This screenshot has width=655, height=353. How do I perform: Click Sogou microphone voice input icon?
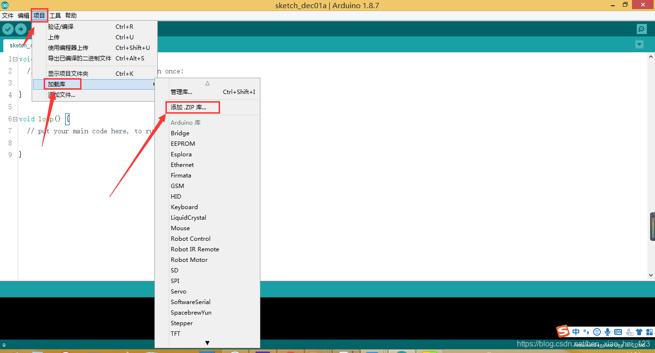[608, 332]
